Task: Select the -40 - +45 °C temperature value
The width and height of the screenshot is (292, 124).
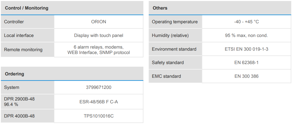Action: (246, 22)
